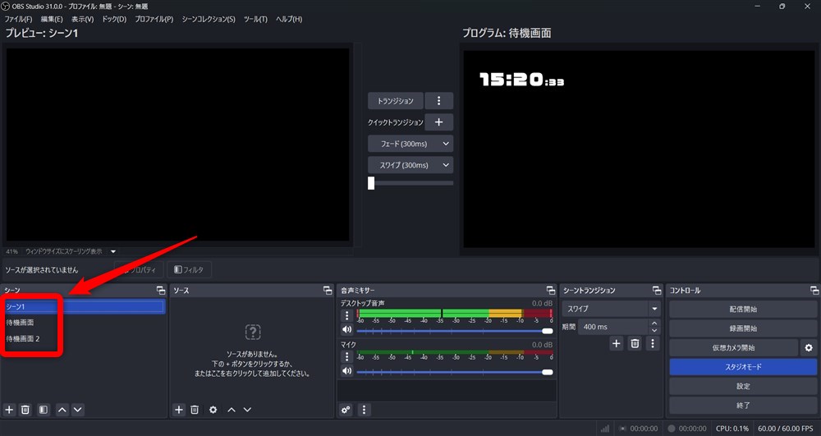This screenshot has height=436, width=821.
Task: Start recording with 録画開始
Action: click(743, 328)
